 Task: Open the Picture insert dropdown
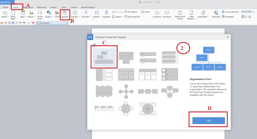click(x=31, y=14)
